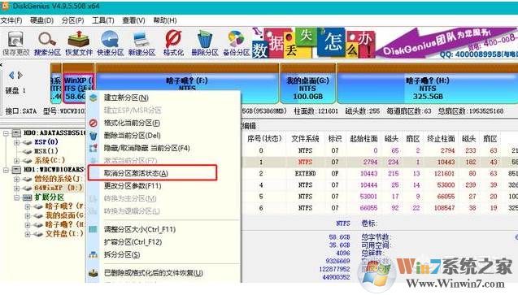The height and width of the screenshot is (295, 518).
Task: Click the Recover Files (恢复文件) toolbar icon
Action: pyautogui.click(x=79, y=43)
